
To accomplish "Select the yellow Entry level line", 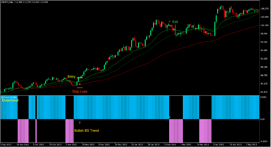I will 80,78.
